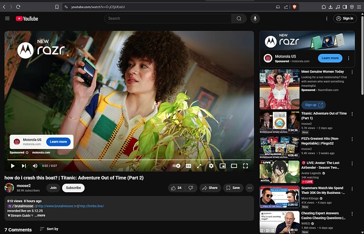Enter full screen

[x=245, y=166]
